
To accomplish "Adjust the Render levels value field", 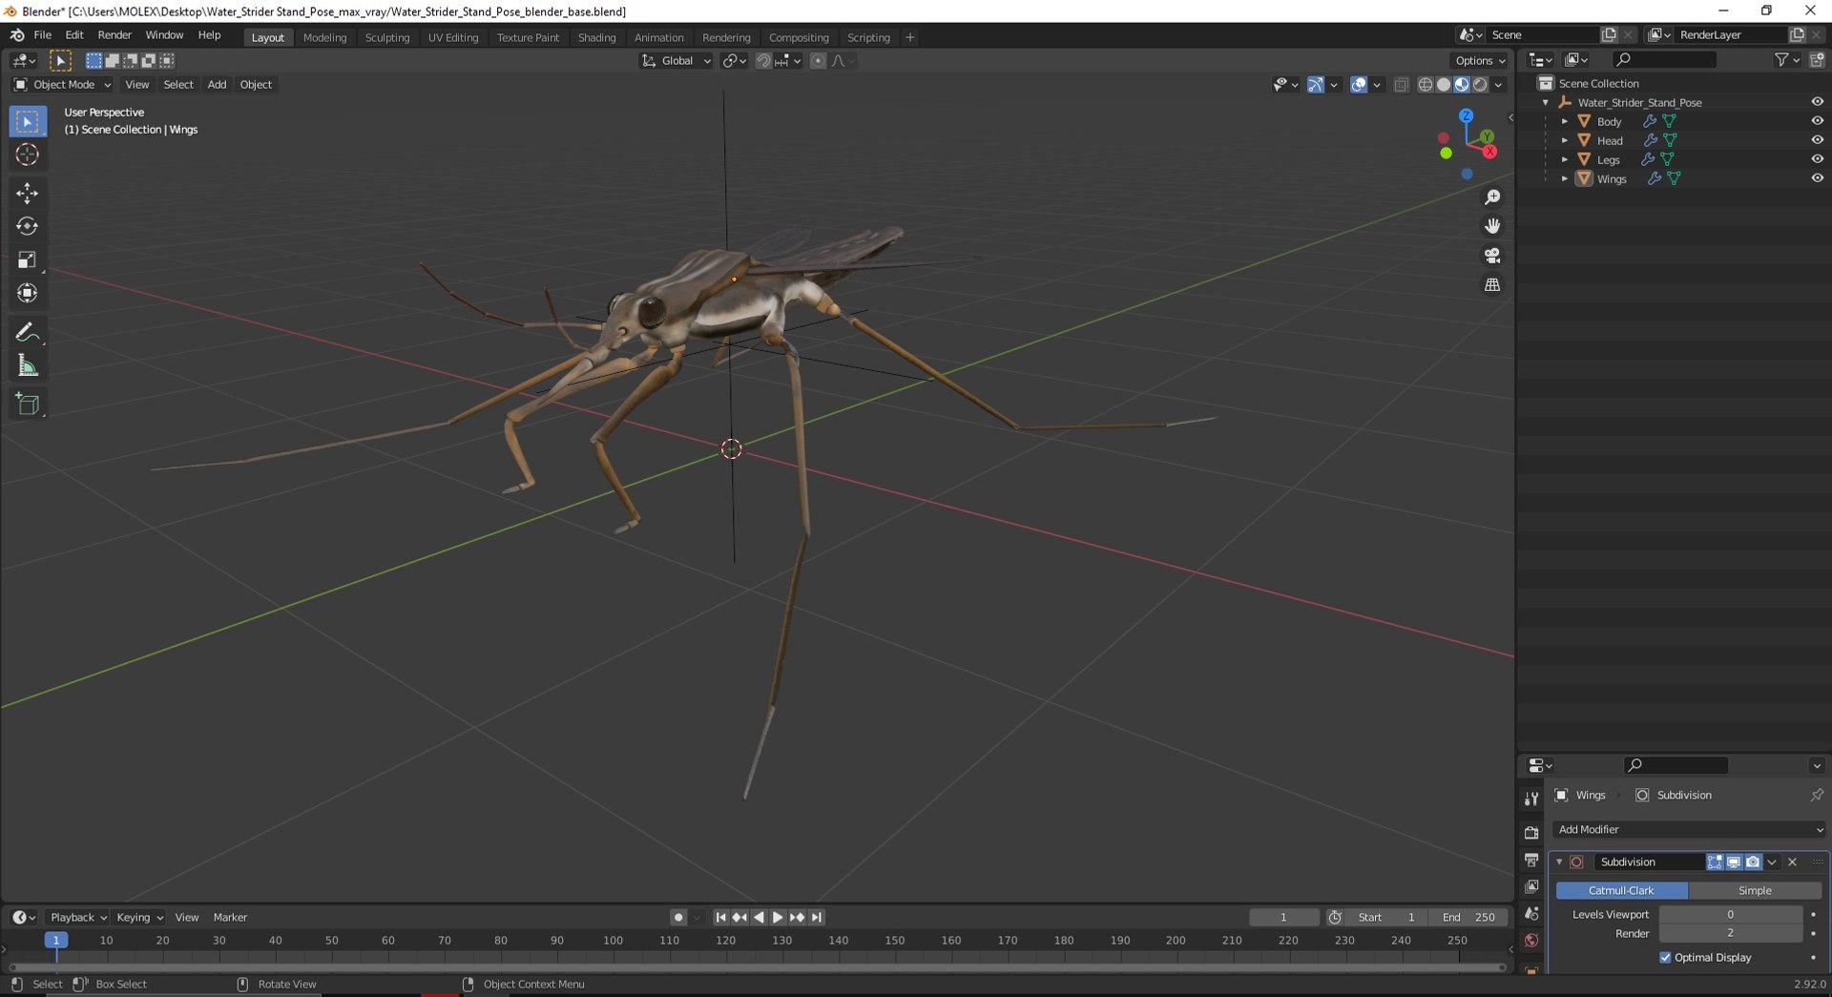I will coord(1730,933).
